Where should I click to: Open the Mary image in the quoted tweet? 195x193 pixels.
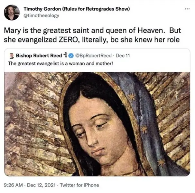(x=97, y=124)
